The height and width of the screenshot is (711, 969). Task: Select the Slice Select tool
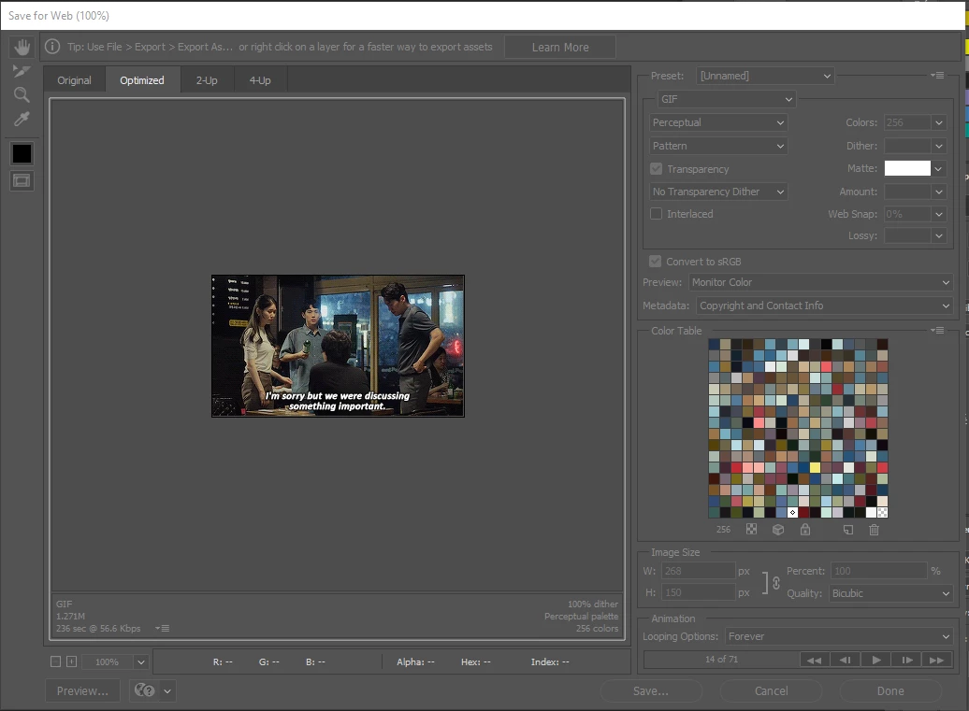tap(22, 71)
